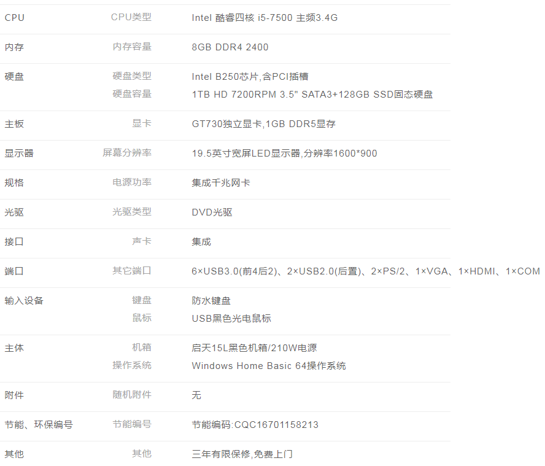Viewport: 545px width, 466px height.
Task: Select the '输入设备' category label
Action: (24, 301)
